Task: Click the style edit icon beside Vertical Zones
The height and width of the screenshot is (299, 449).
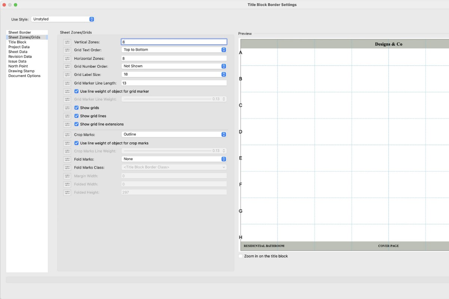Action: point(67,41)
